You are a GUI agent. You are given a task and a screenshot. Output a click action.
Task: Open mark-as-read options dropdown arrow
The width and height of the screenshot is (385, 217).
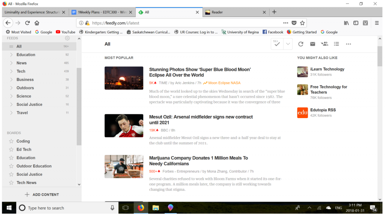288,44
